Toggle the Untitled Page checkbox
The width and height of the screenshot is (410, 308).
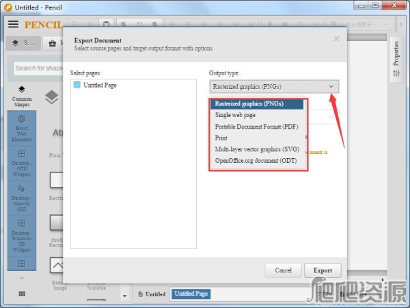pos(77,86)
